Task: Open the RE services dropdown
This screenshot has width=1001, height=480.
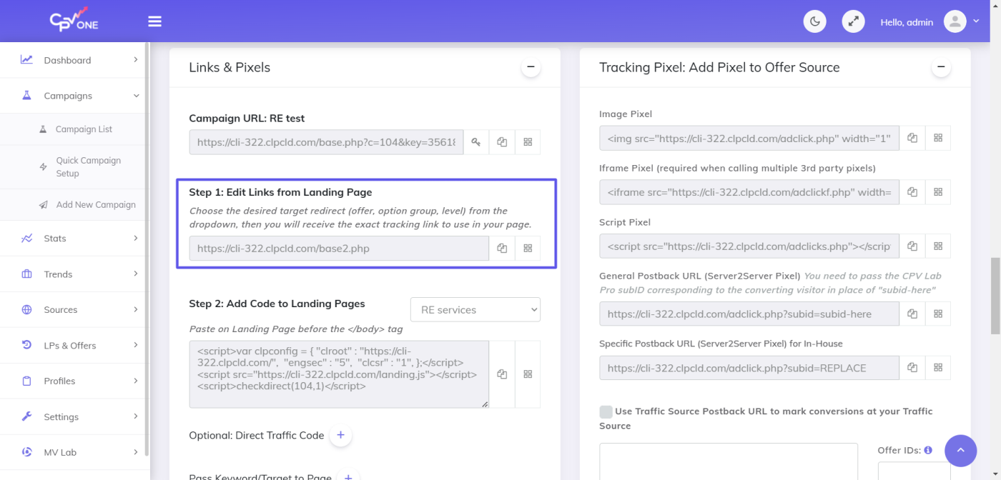Action: coord(475,310)
